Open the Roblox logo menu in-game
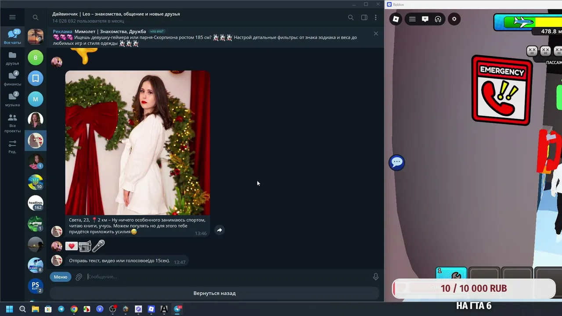Screen dimensions: 562x316 tap(396, 19)
